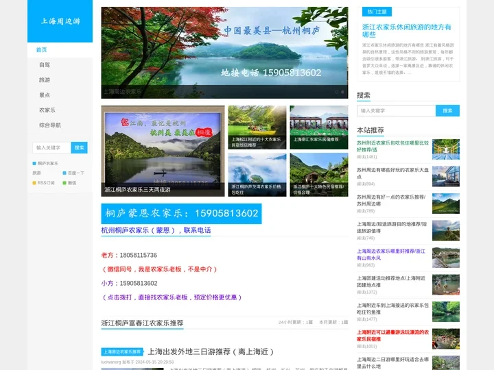
Task: Open the 上海周边二日游哪里好玩 article
Action: [392, 362]
